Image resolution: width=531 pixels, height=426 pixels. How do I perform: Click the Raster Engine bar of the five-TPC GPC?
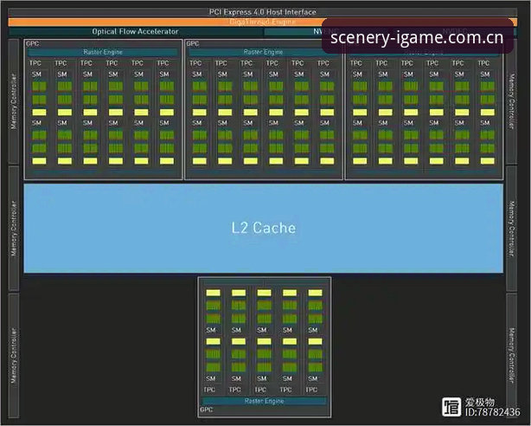tap(264, 401)
